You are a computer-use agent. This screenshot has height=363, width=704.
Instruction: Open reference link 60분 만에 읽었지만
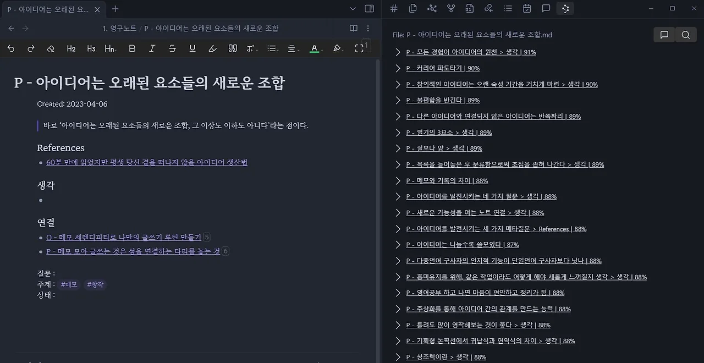click(x=147, y=162)
